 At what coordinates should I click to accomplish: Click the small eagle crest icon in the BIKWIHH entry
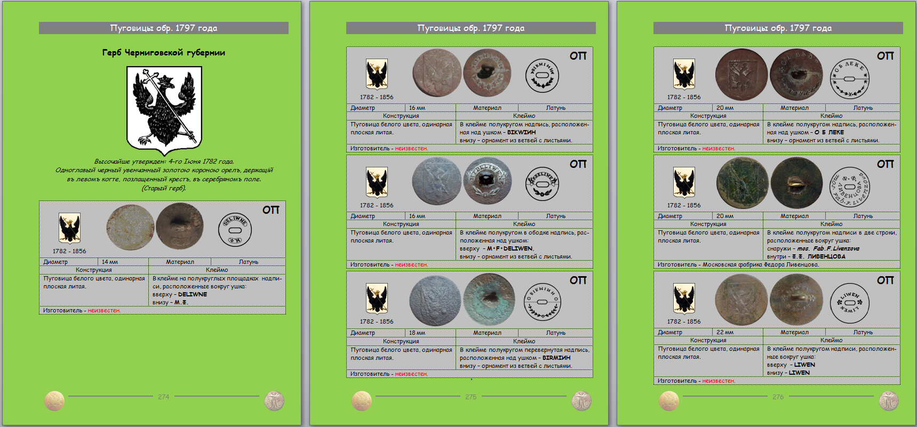tap(377, 74)
